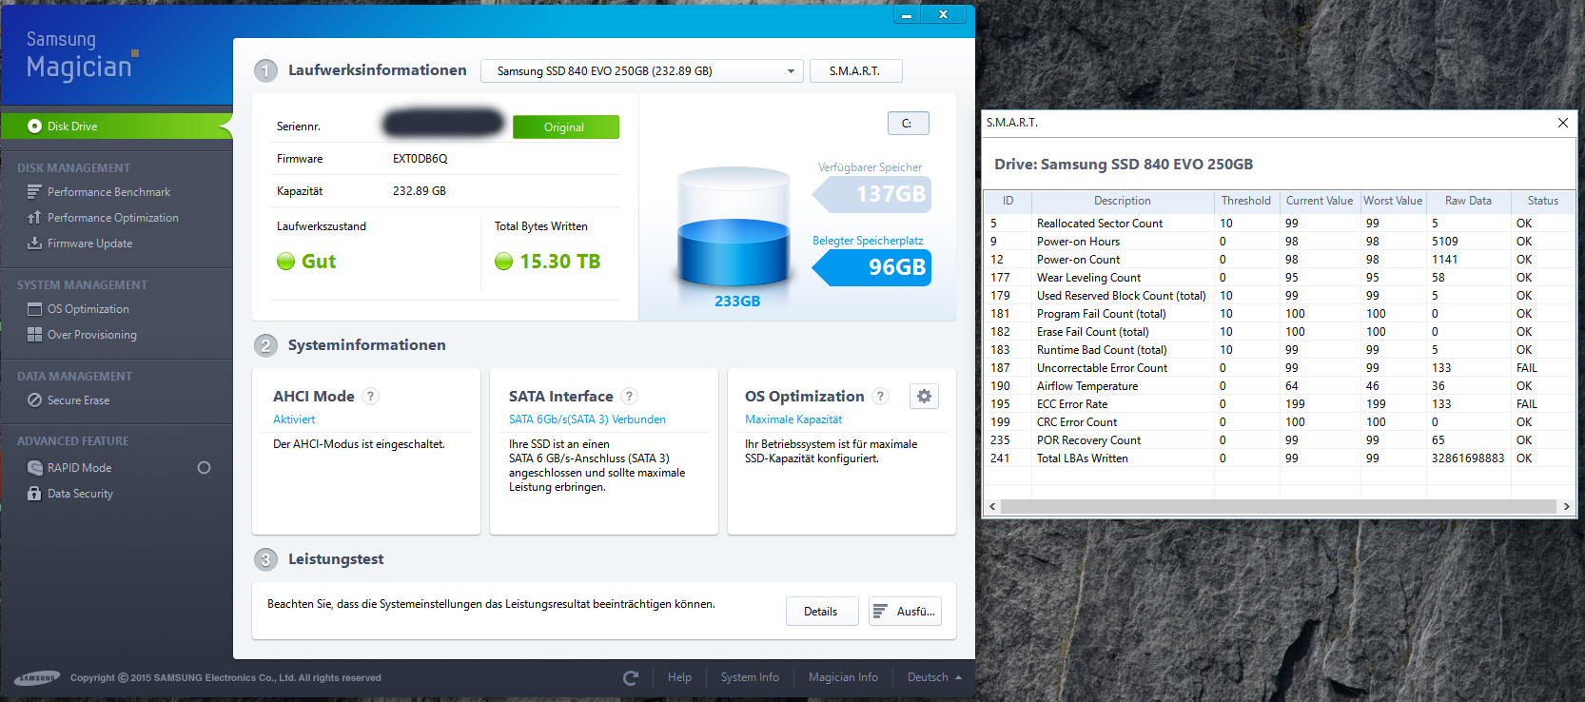
Task: Click the RAPID Mode icon
Action: [x=34, y=467]
